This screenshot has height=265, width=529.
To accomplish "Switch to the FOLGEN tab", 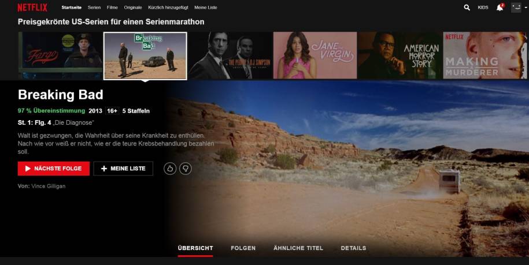I will coord(243,248).
